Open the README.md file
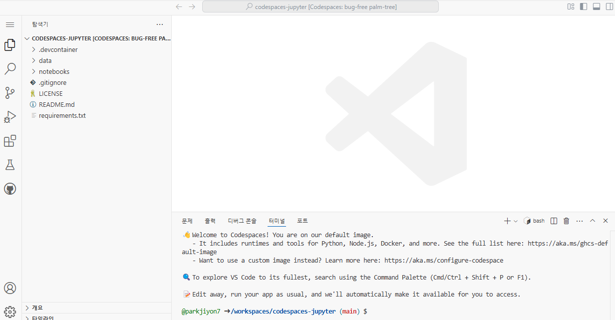615x320 pixels. point(97,104)
